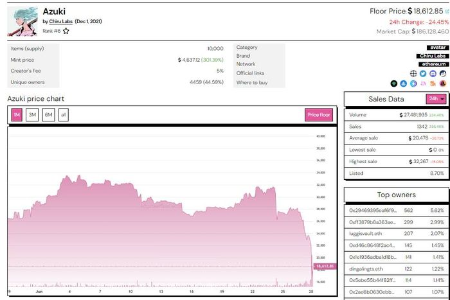Screen dimensions: 450x300
Task: Open Azuki's Twitter icon link
Action: 423,74
